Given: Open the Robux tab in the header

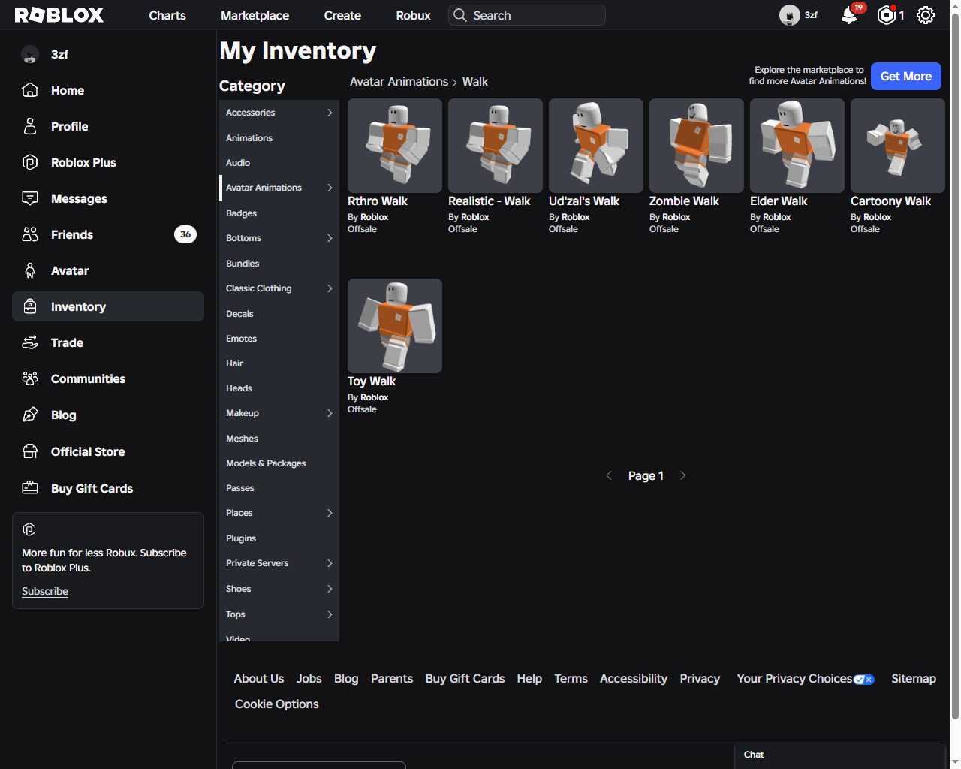Looking at the screenshot, I should click(x=414, y=15).
